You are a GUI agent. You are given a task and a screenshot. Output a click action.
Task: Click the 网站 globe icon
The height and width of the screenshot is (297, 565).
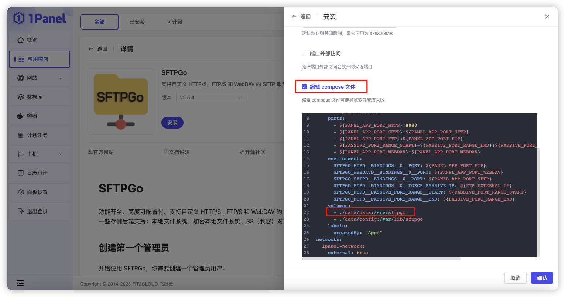click(21, 78)
